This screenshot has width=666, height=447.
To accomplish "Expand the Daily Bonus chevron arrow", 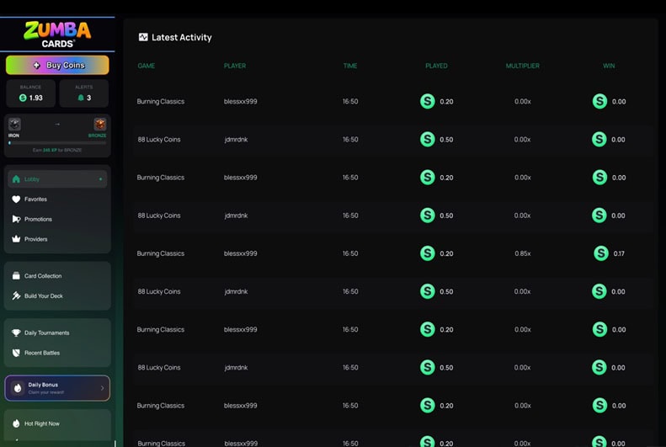I will click(103, 388).
